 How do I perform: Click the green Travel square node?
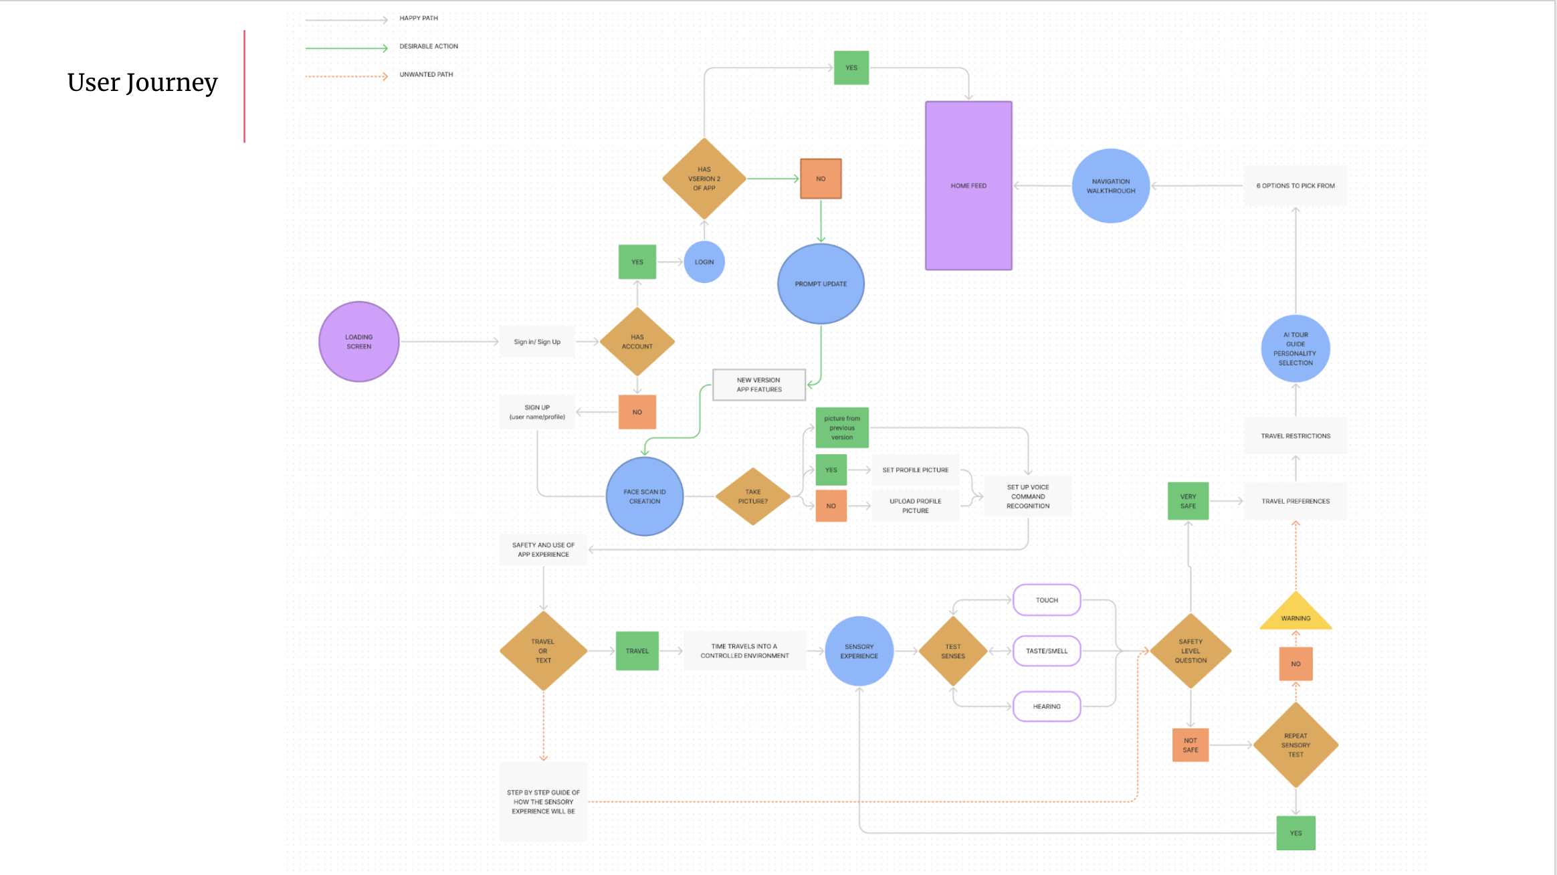(x=637, y=651)
